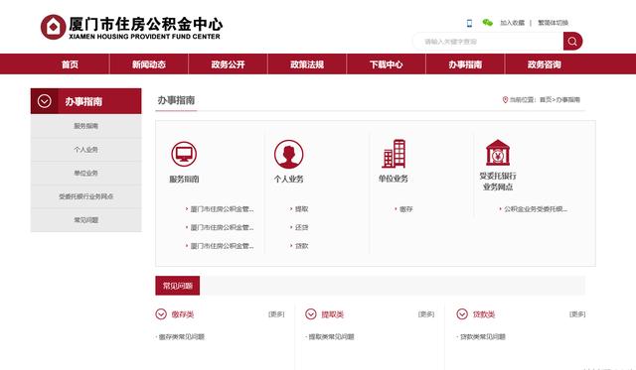
Task: Click the red search magnifier button
Action: (572, 42)
